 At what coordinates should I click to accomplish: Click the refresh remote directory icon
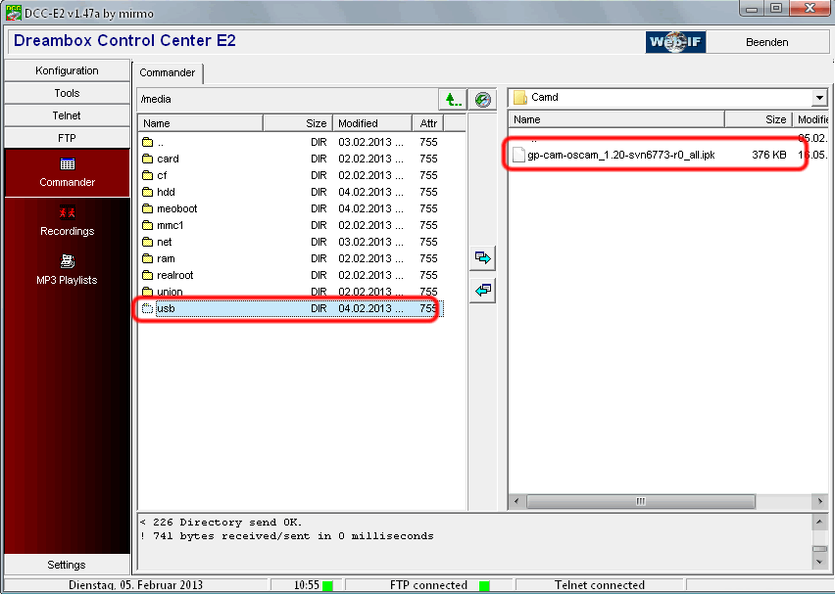(x=481, y=99)
